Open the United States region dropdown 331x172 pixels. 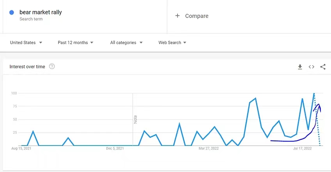26,42
